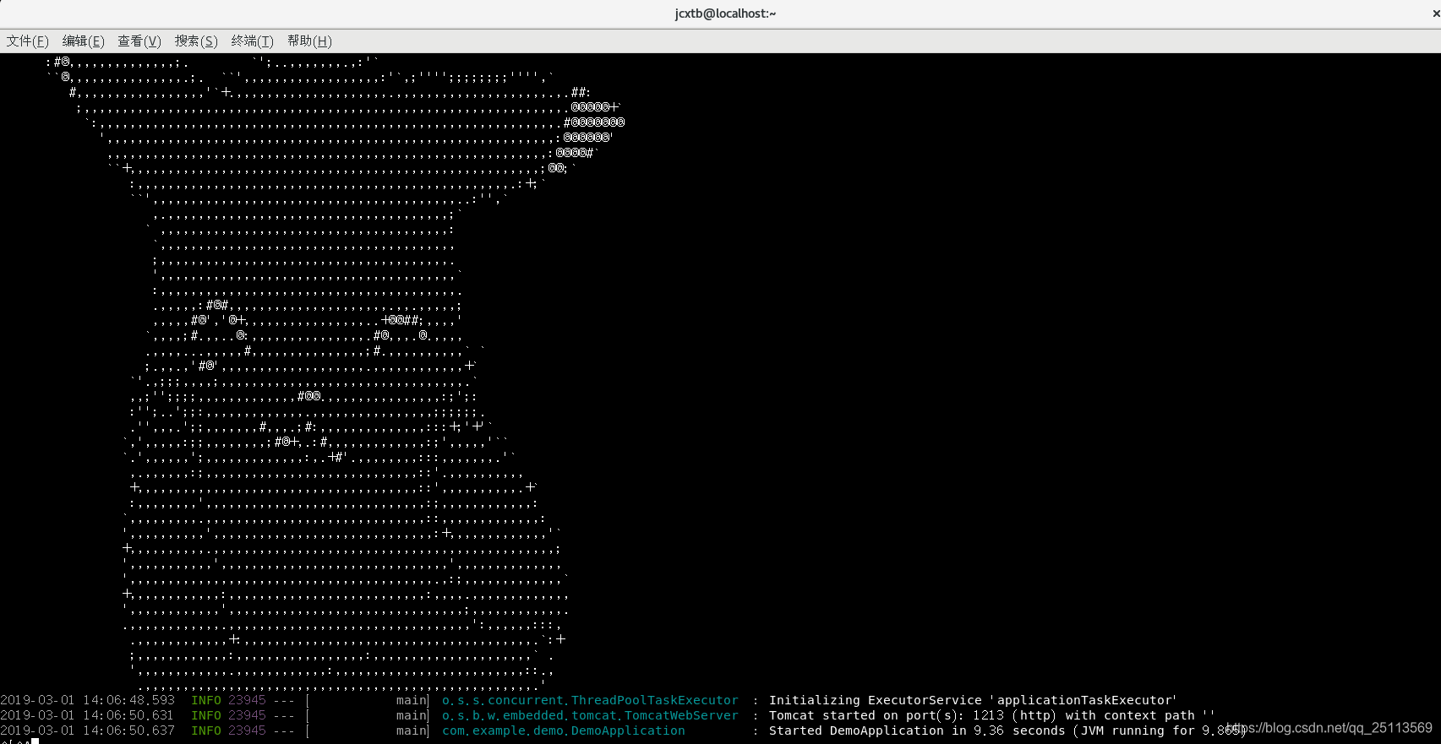Open the 终端(T) menu
Viewport: 1441px width, 744px height.
coord(253,41)
